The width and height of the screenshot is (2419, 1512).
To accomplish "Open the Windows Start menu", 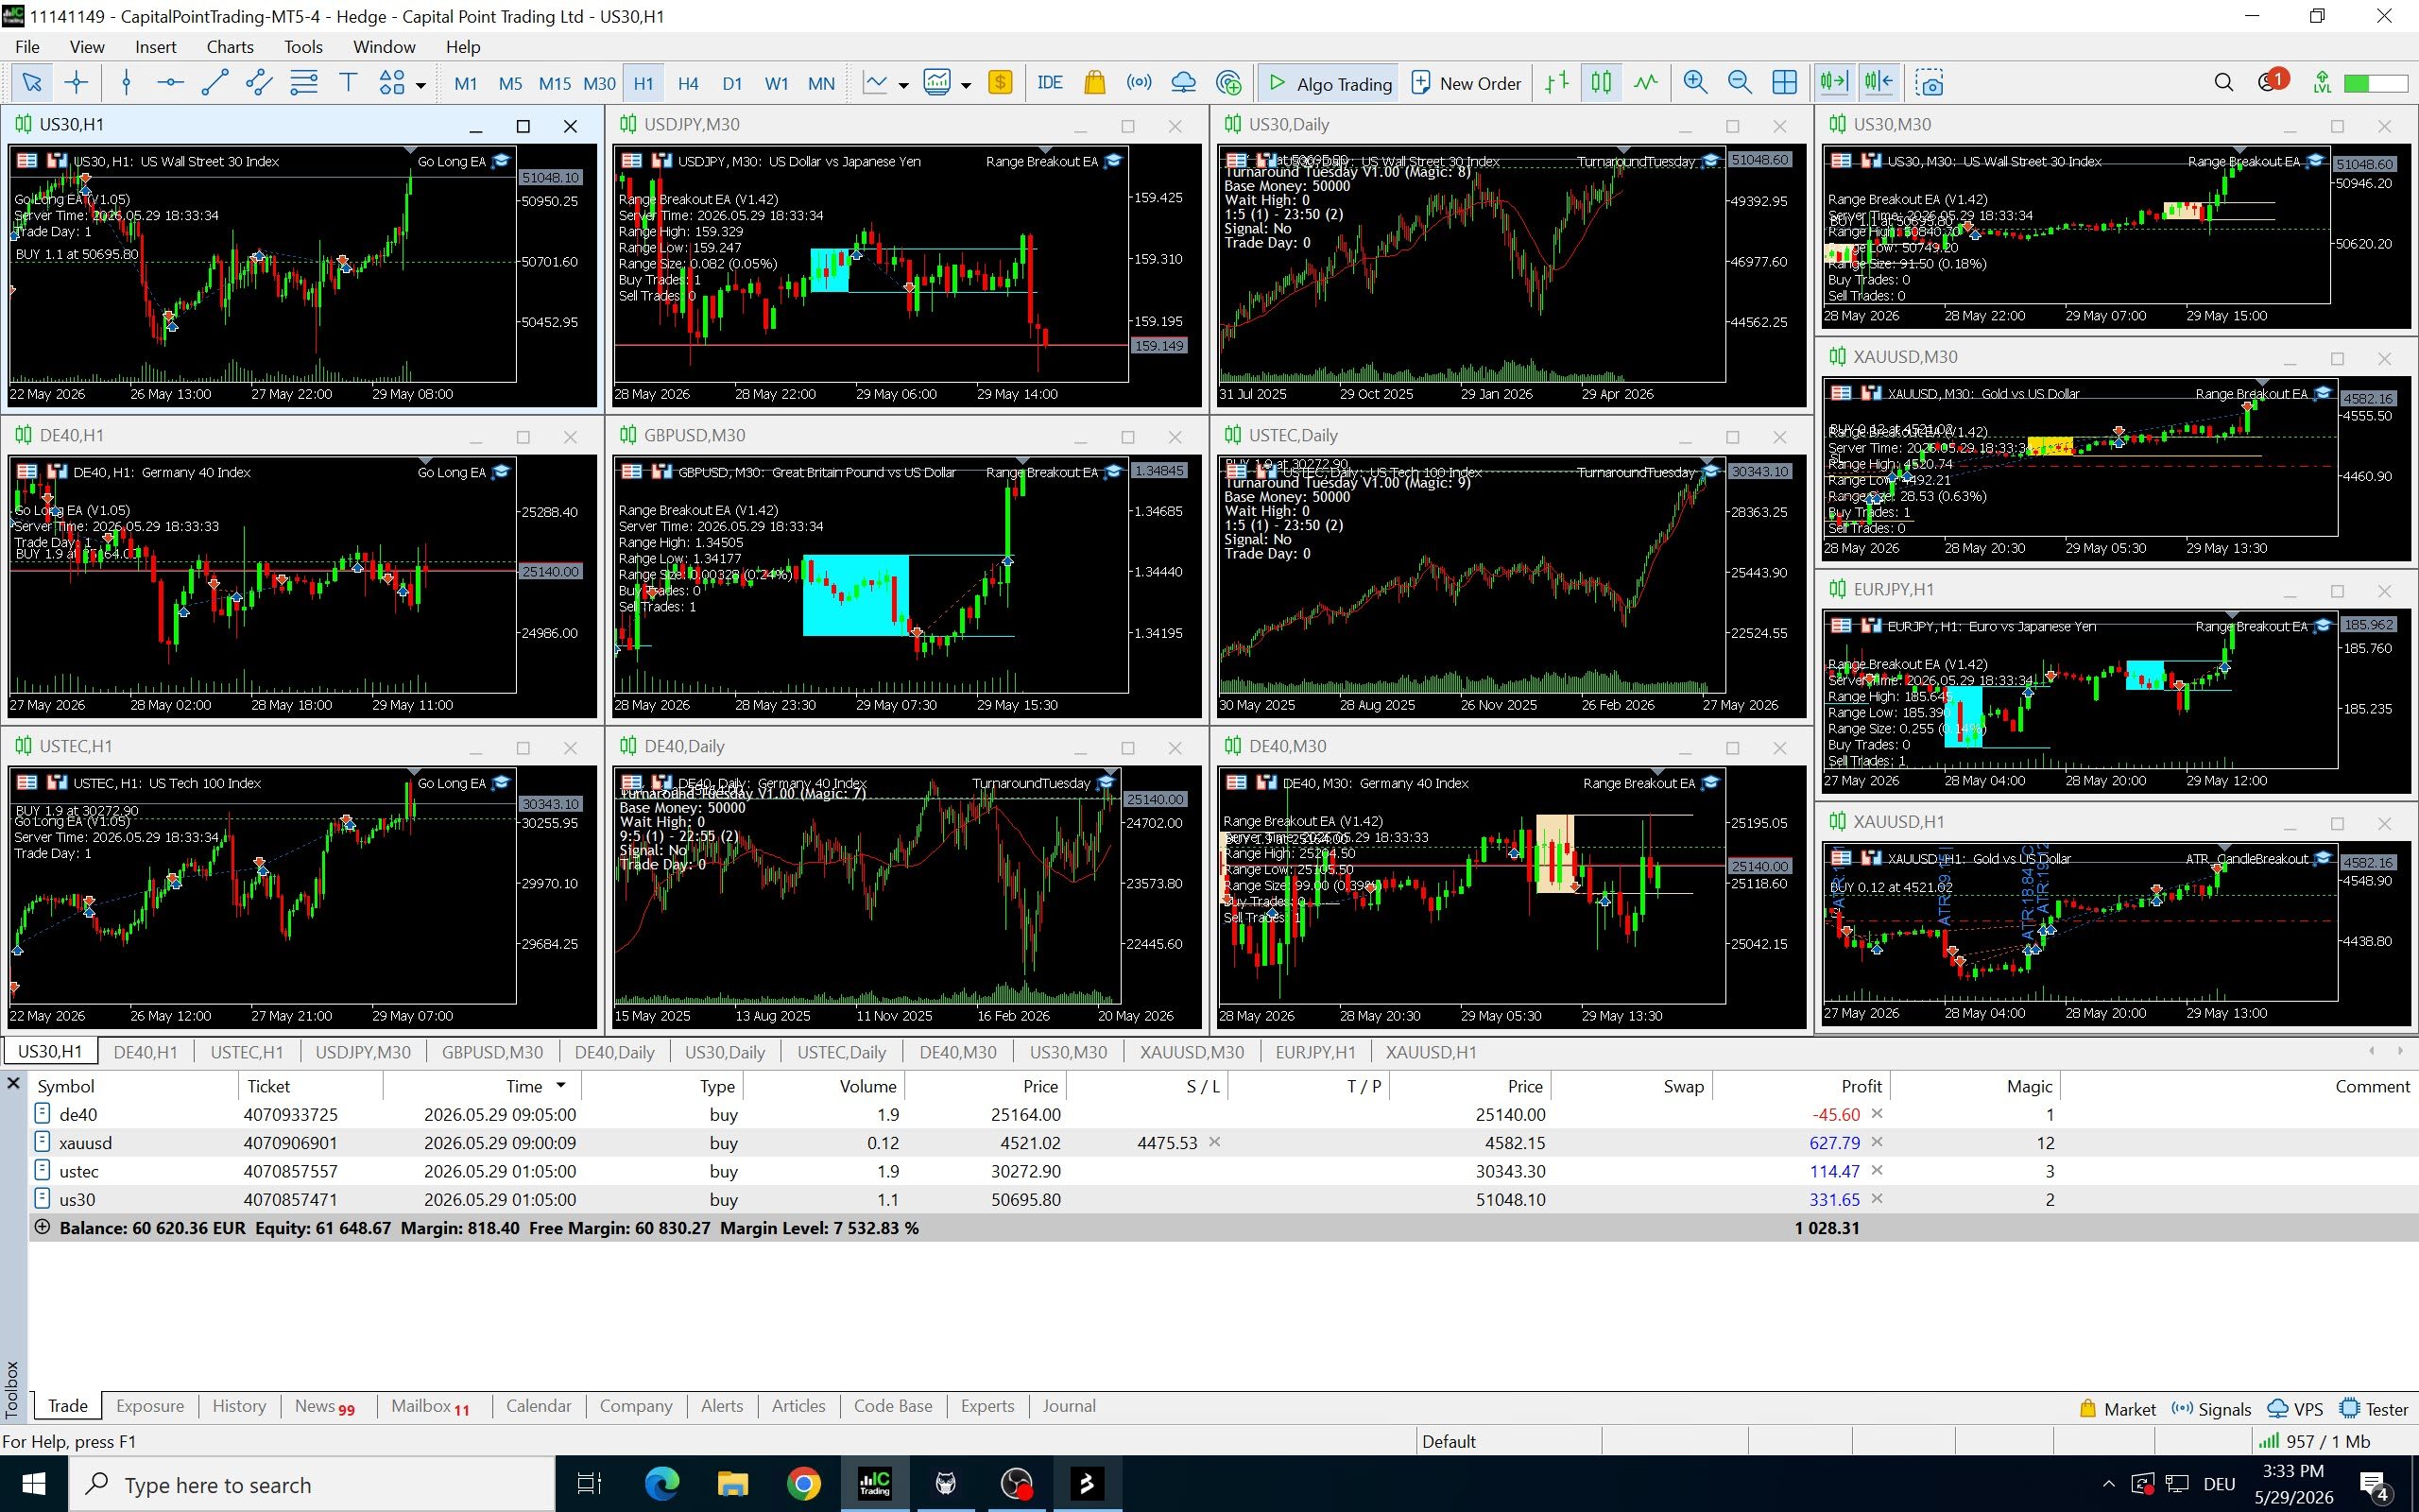I will [34, 1484].
